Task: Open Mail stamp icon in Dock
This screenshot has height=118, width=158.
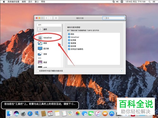Action: [x=37, y=114]
